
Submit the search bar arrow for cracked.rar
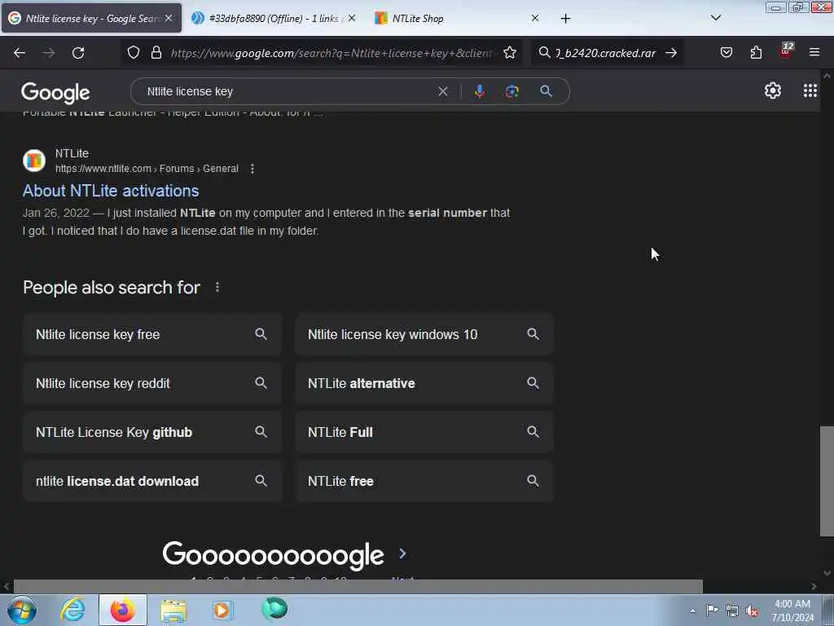tap(671, 53)
